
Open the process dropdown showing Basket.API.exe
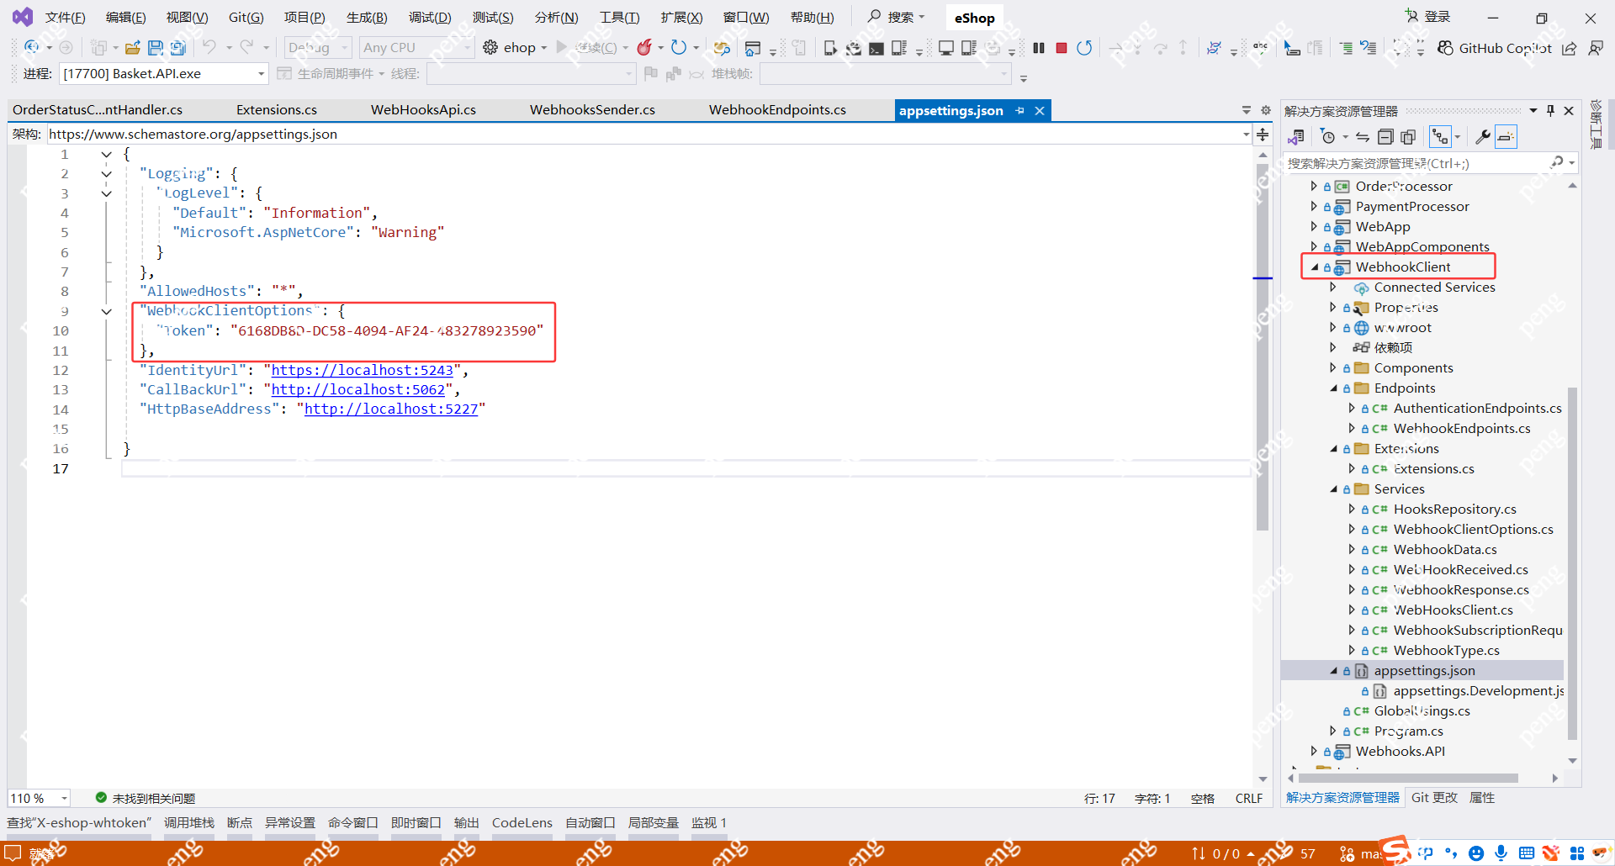[x=164, y=74]
